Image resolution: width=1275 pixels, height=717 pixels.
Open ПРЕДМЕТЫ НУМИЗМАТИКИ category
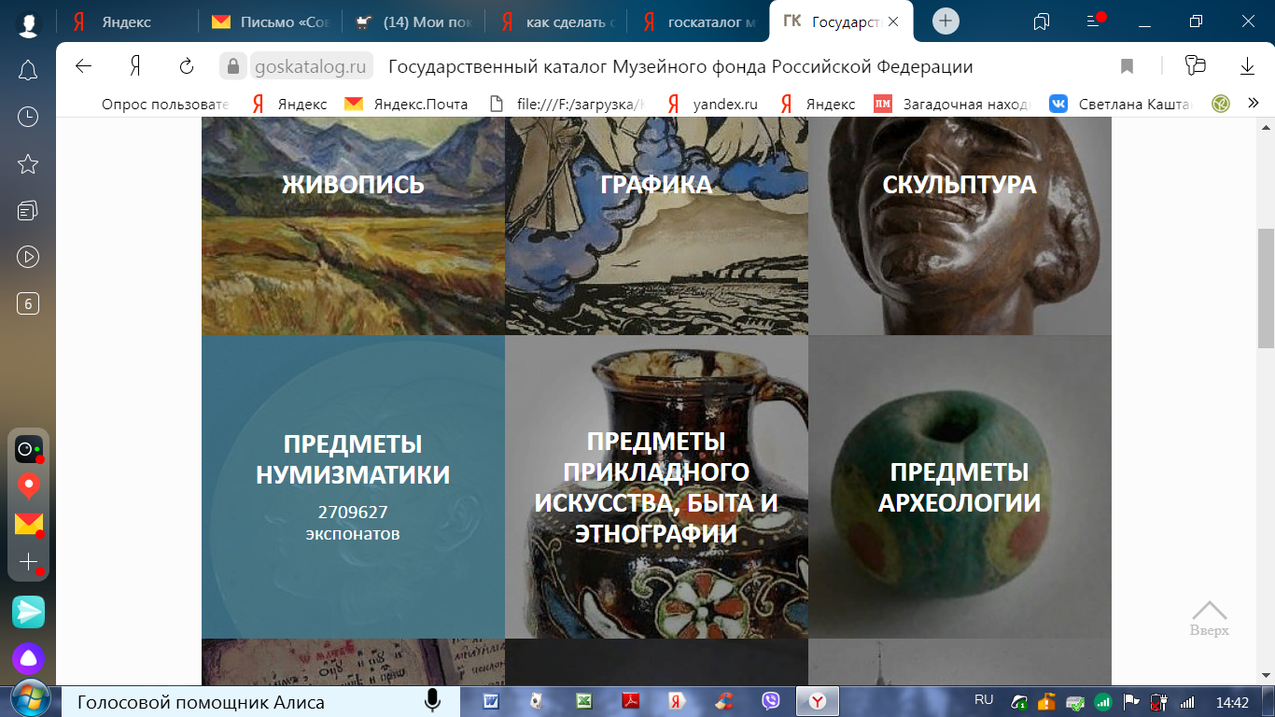pos(353,486)
